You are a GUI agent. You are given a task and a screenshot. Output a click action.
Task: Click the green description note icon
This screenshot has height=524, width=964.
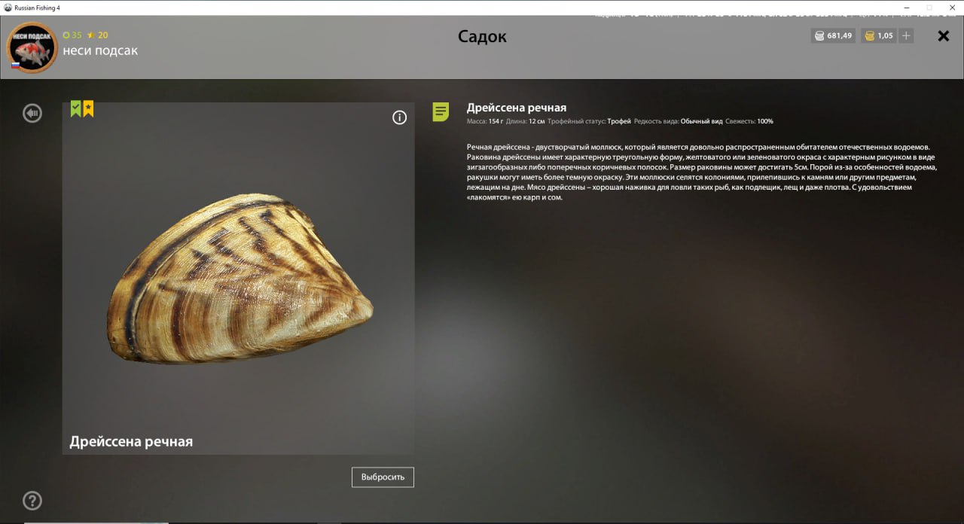coord(441,112)
